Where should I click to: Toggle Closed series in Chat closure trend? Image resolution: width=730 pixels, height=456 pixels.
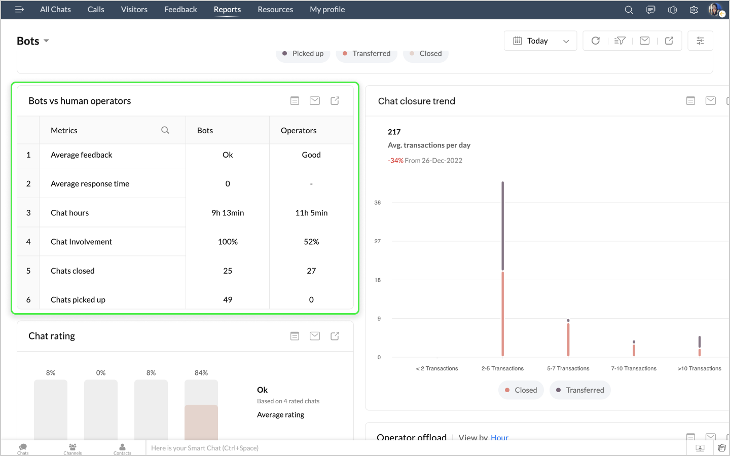[521, 390]
